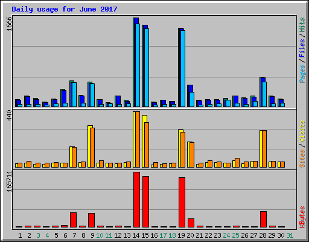Click the 'Sites' legend label
Screen dimensions: 309x242
(x=302, y=159)
